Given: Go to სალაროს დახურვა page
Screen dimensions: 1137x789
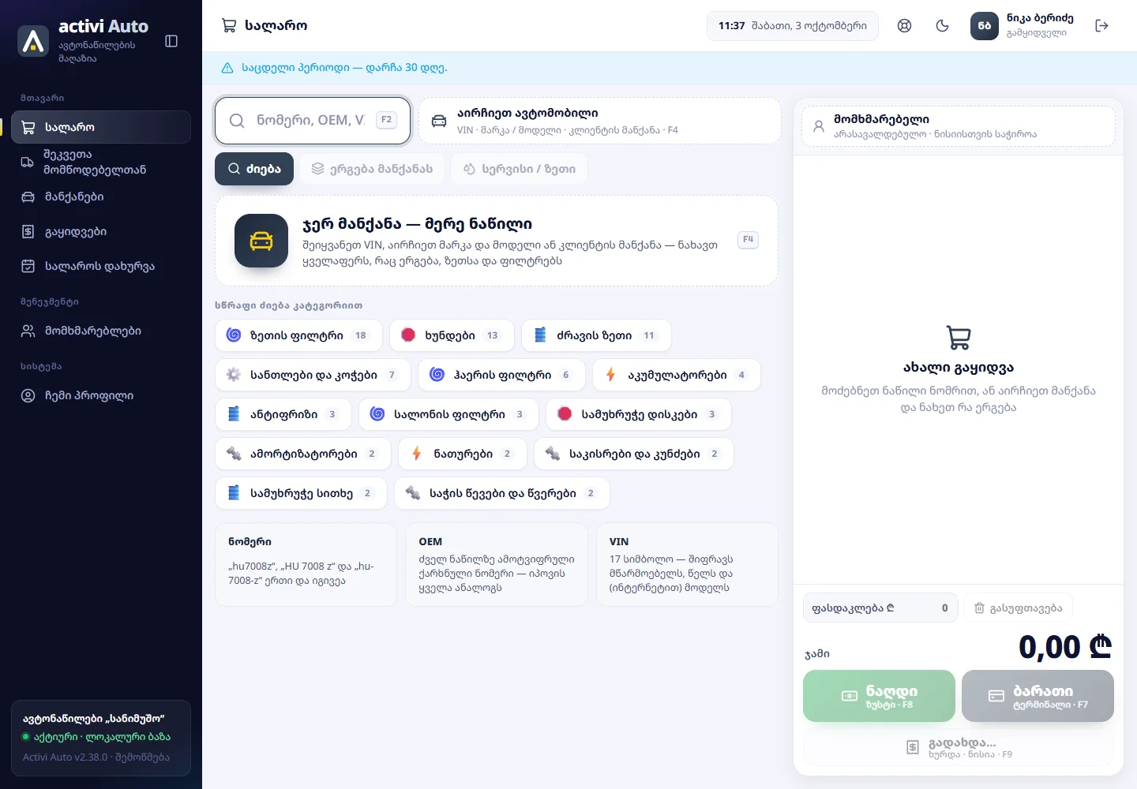Looking at the screenshot, I should [101, 266].
